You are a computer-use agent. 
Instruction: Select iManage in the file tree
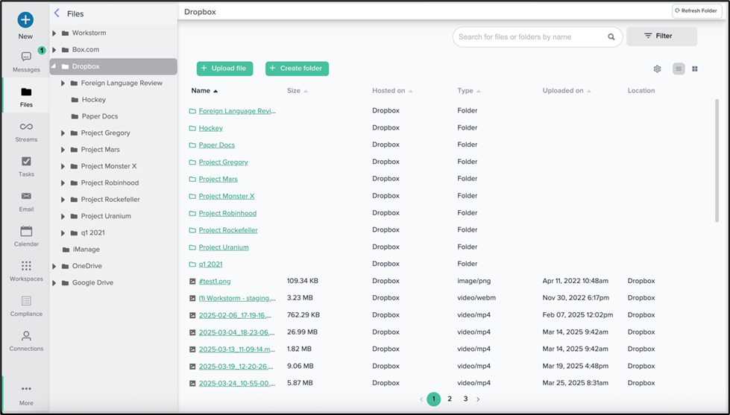[x=86, y=250]
